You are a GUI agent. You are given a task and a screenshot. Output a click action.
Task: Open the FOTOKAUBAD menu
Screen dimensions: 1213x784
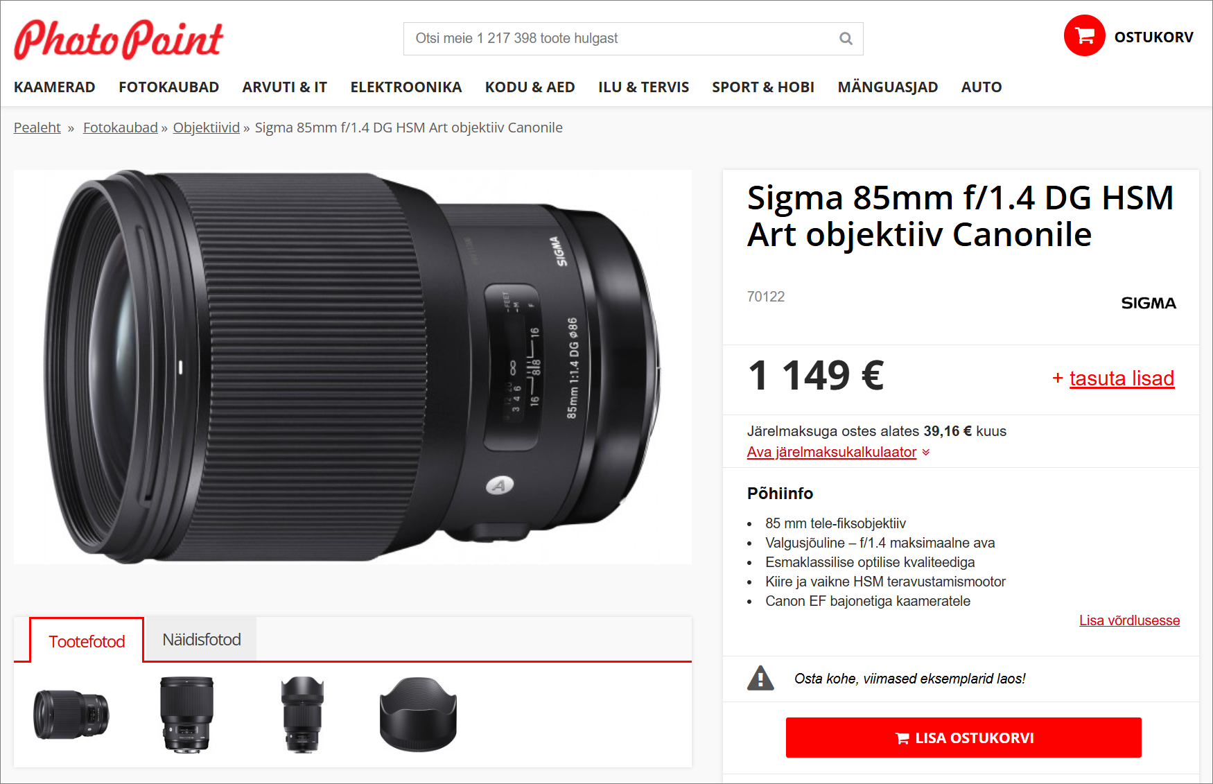click(168, 87)
